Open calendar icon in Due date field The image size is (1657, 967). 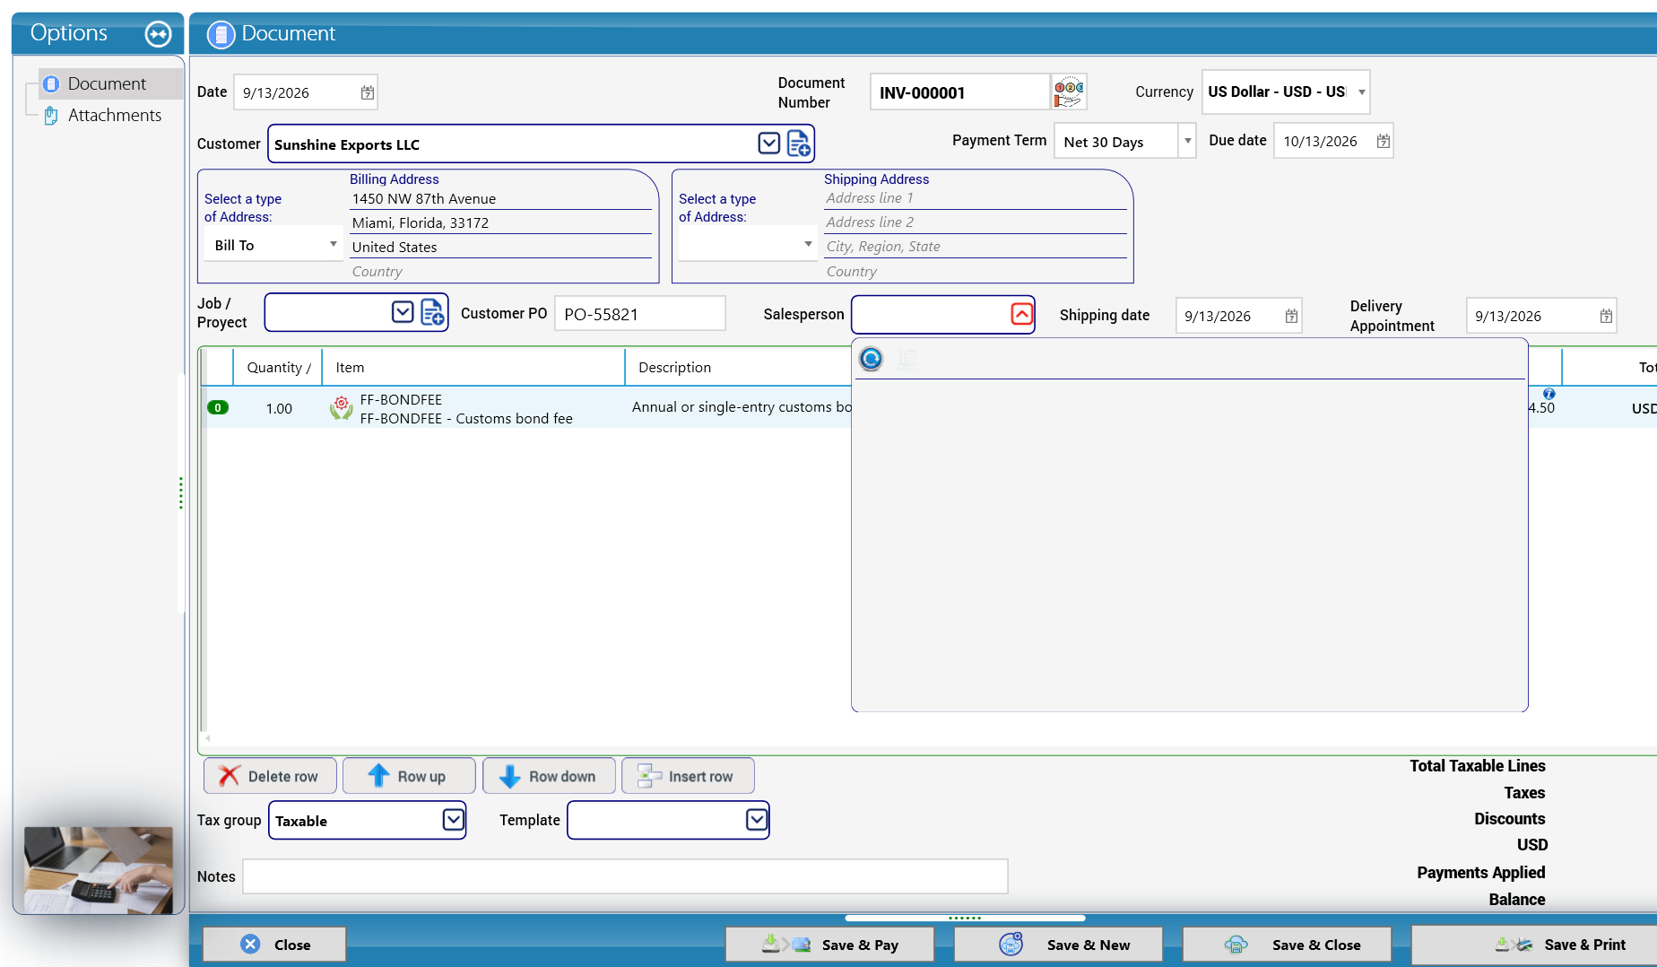point(1383,141)
